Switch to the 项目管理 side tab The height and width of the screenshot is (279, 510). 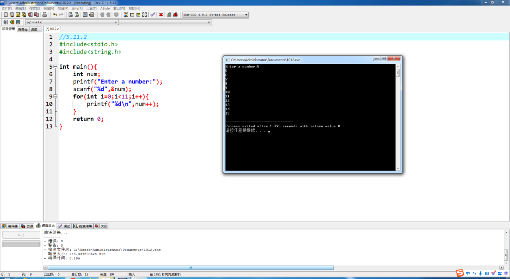tap(8, 29)
